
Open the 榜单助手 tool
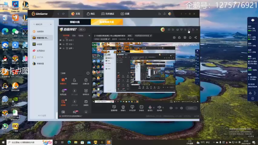click(x=86, y=92)
